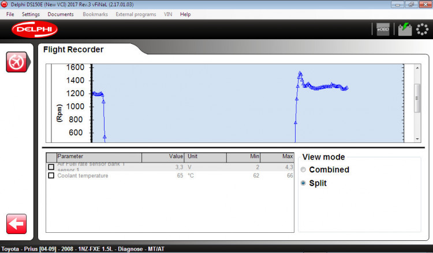433x253 pixels.
Task: Open the Documents menu
Action: point(60,14)
